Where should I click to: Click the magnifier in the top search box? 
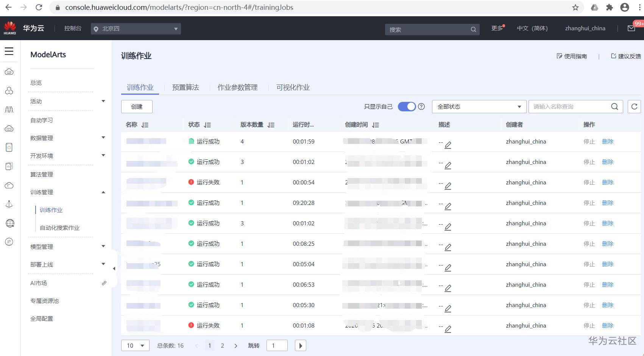(473, 30)
